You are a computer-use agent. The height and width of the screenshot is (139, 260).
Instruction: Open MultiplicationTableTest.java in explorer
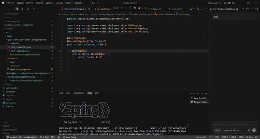click(x=28, y=77)
